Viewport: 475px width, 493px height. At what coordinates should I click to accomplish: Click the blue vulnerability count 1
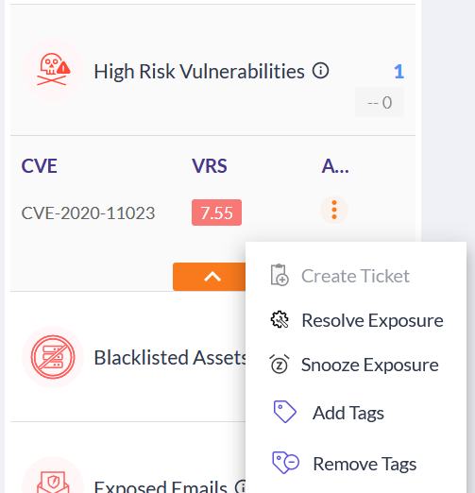399,72
